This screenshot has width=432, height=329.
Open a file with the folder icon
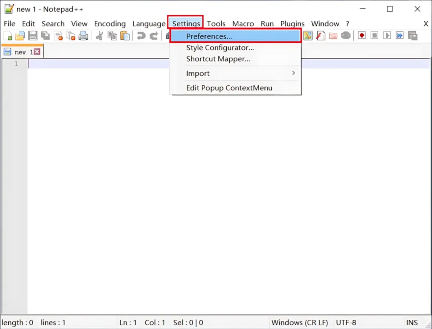pos(20,36)
